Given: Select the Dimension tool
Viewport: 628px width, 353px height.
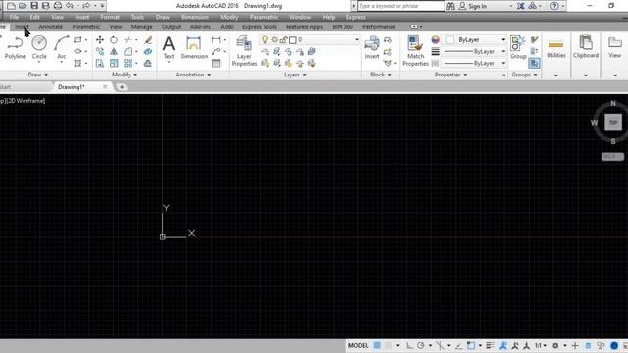Looking at the screenshot, I should tap(194, 48).
